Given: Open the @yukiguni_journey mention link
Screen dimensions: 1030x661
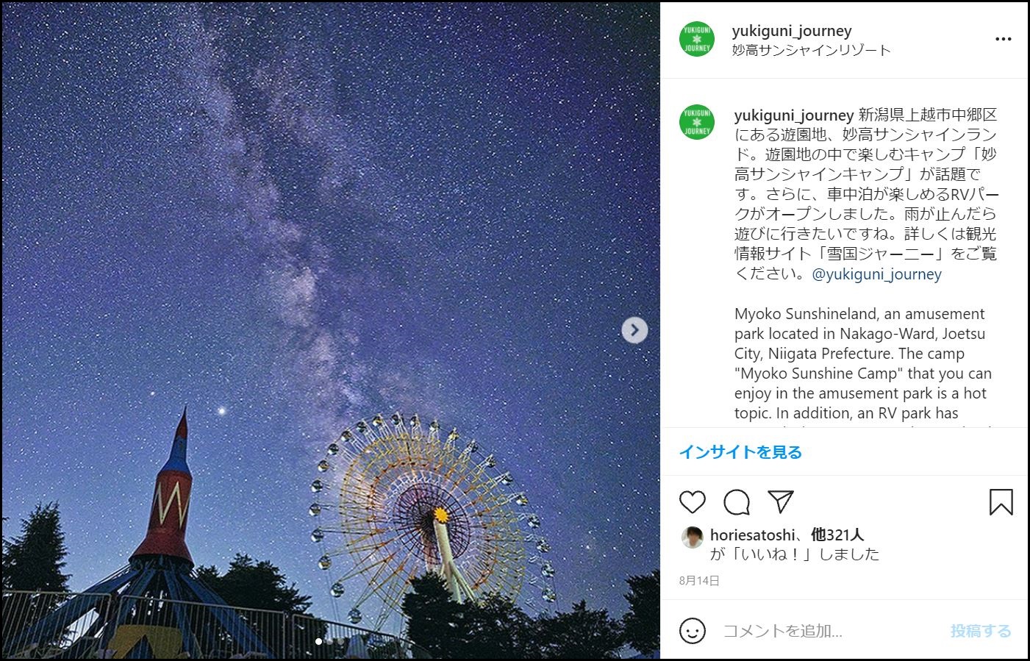Looking at the screenshot, I should [x=876, y=274].
